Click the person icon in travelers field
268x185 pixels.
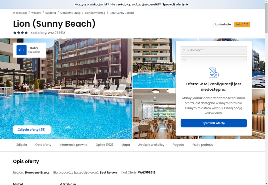click(x=184, y=50)
